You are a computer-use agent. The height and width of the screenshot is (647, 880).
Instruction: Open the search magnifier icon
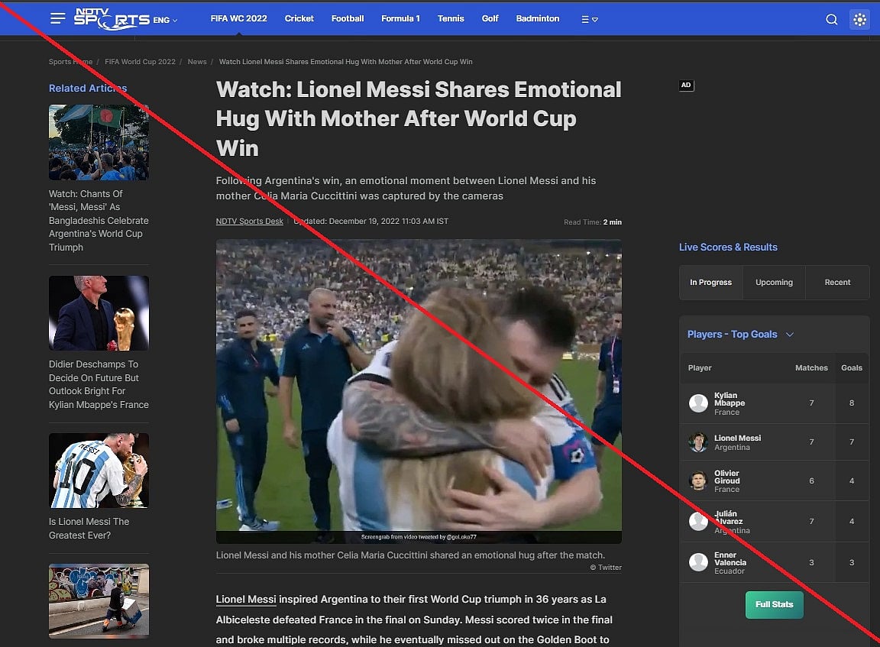pos(832,19)
